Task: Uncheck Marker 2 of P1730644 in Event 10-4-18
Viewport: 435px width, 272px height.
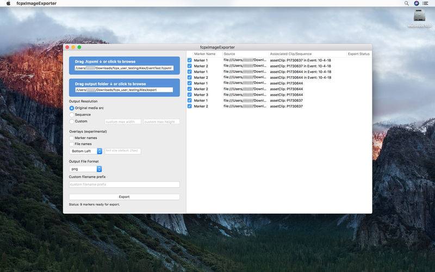Action: tap(189, 77)
